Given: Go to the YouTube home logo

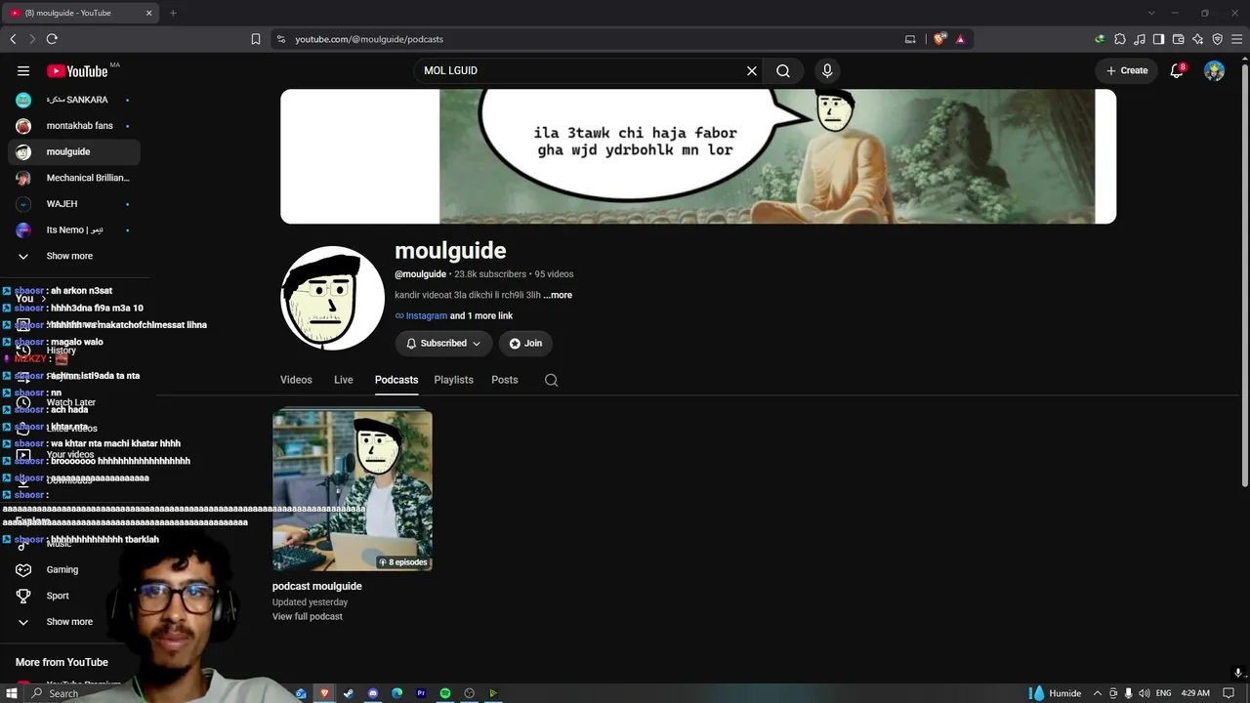Looking at the screenshot, I should 77,70.
